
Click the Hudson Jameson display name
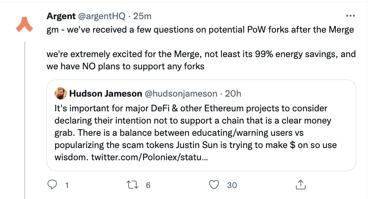(x=105, y=93)
